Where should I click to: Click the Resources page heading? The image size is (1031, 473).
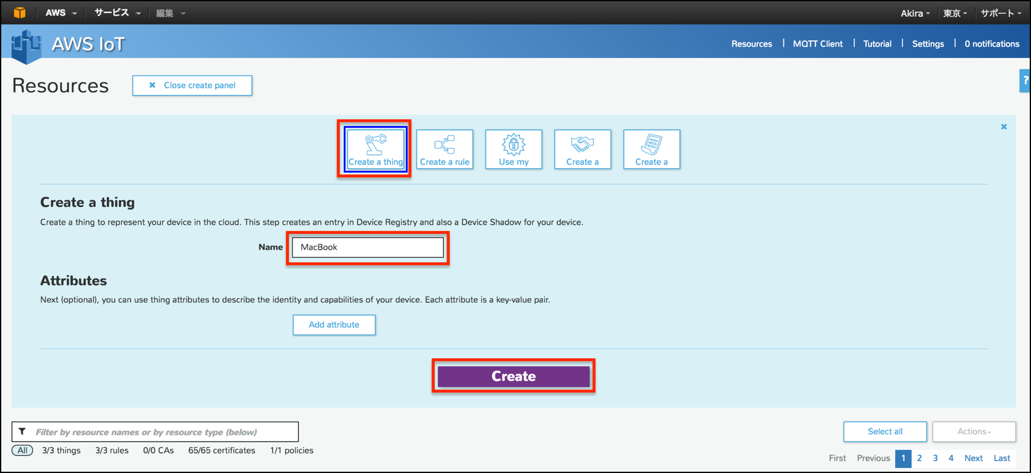click(60, 85)
